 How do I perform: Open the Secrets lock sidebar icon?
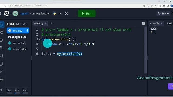(x=1, y=48)
